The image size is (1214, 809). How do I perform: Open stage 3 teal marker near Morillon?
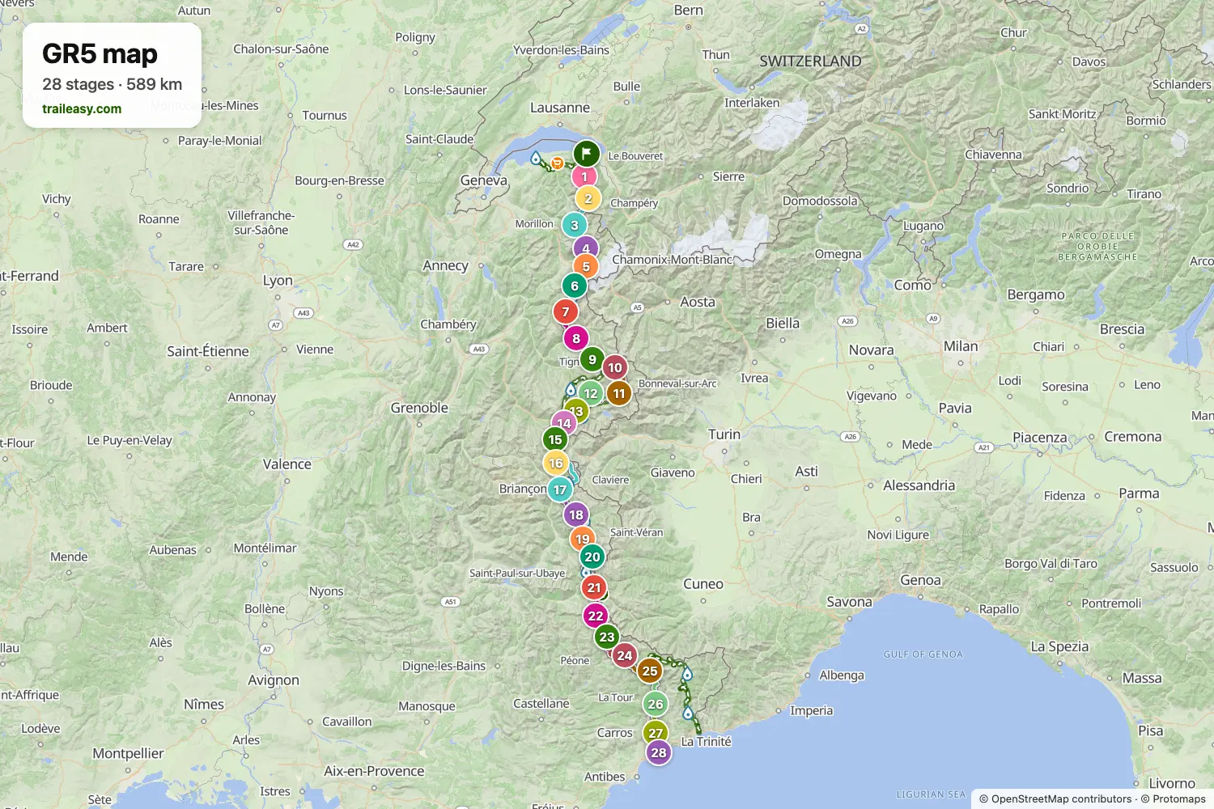(575, 225)
